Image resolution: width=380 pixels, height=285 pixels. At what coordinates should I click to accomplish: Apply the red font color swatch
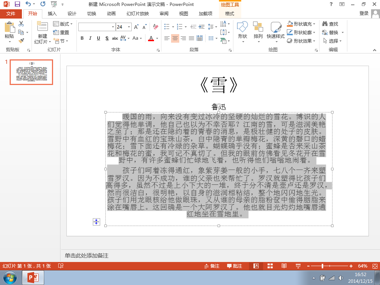pos(151,38)
